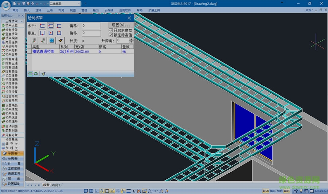Open the 外观 dropdown at top right
328x194 pixels.
[x=309, y=10]
